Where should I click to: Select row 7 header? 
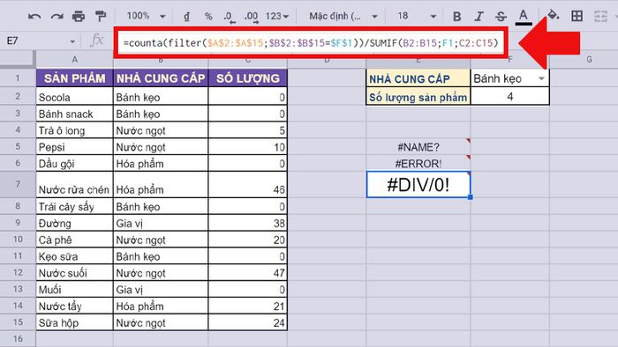[18, 184]
